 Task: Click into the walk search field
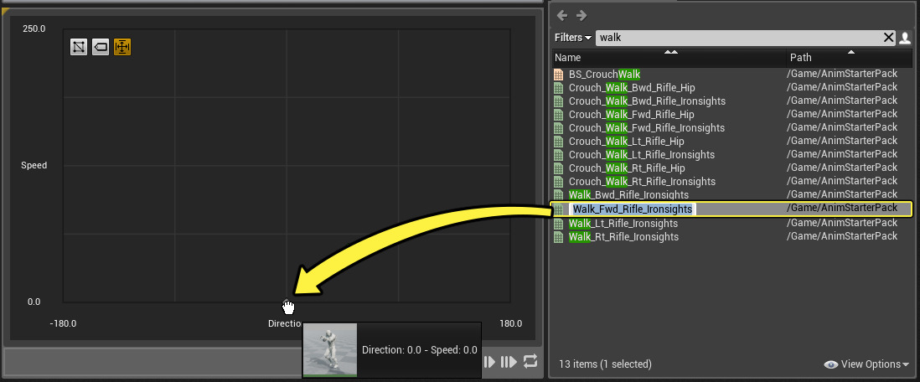pyautogui.click(x=737, y=38)
